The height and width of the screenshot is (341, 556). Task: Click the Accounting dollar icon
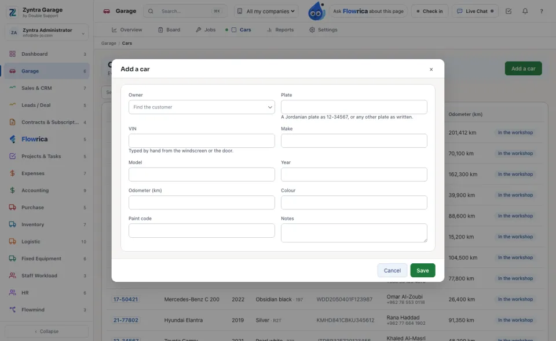point(12,190)
